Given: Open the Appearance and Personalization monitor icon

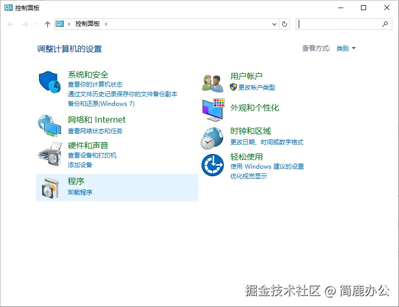Looking at the screenshot, I should pyautogui.click(x=213, y=110).
